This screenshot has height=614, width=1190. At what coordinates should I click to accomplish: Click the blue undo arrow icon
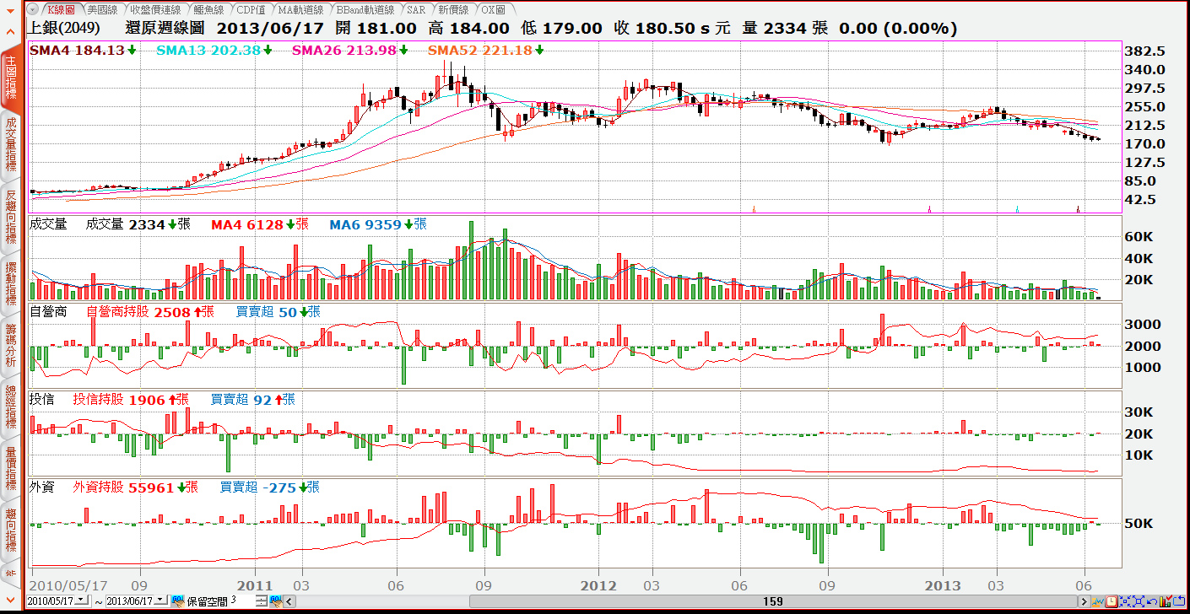[1152, 602]
